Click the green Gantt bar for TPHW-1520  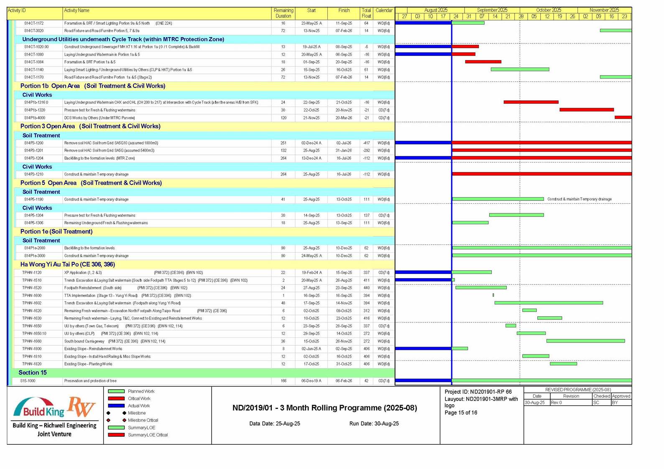pos(481,287)
